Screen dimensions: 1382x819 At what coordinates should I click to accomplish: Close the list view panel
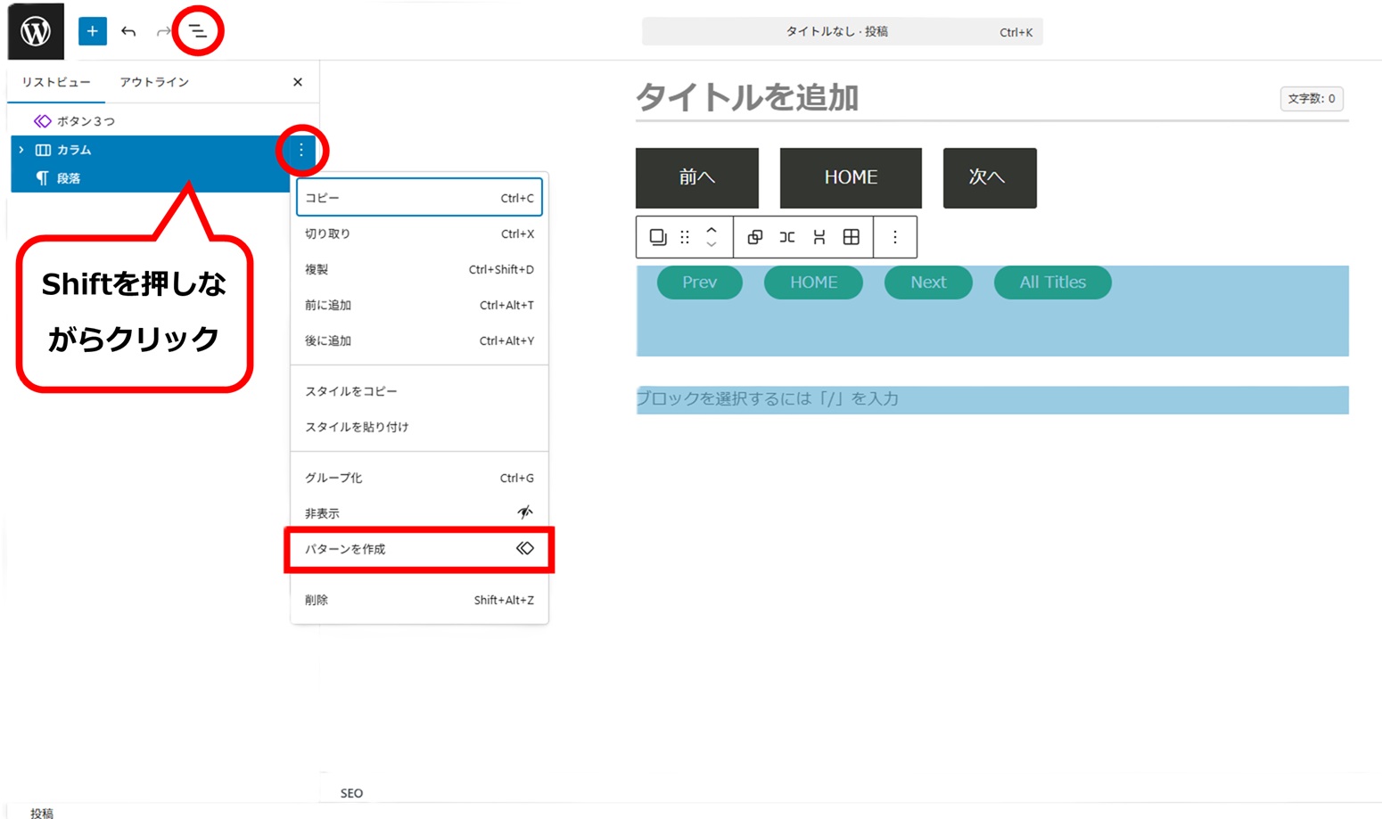[x=298, y=82]
